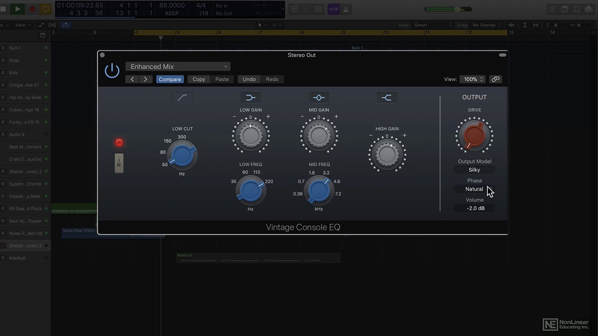Go to next preset with right arrow
This screenshot has height=336, width=598.
coord(145,79)
